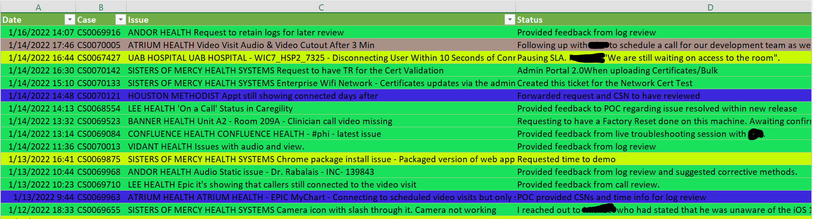Click LEE HEALTH 'On a Call' Status issue

pyautogui.click(x=321, y=108)
